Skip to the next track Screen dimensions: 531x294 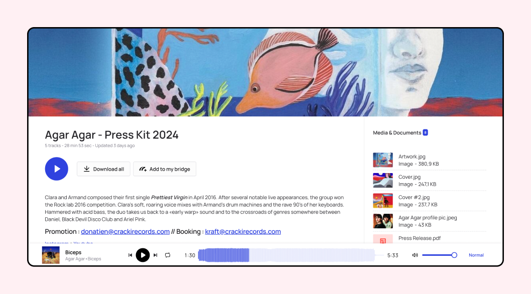pyautogui.click(x=156, y=255)
